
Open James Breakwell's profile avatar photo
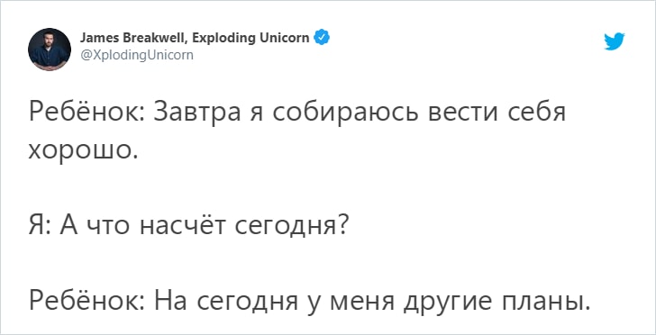pos(50,50)
